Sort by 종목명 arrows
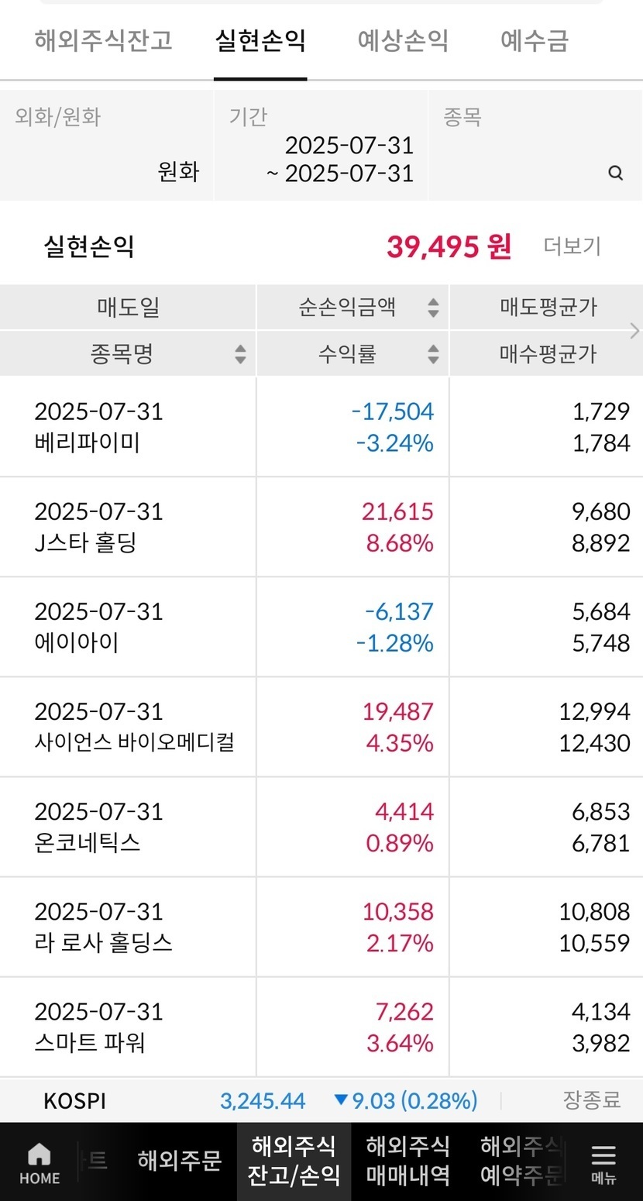The height and width of the screenshot is (1201, 643). tap(241, 354)
